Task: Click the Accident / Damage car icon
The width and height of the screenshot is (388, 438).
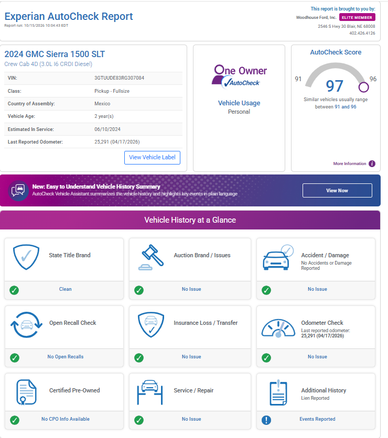Action: tap(278, 258)
